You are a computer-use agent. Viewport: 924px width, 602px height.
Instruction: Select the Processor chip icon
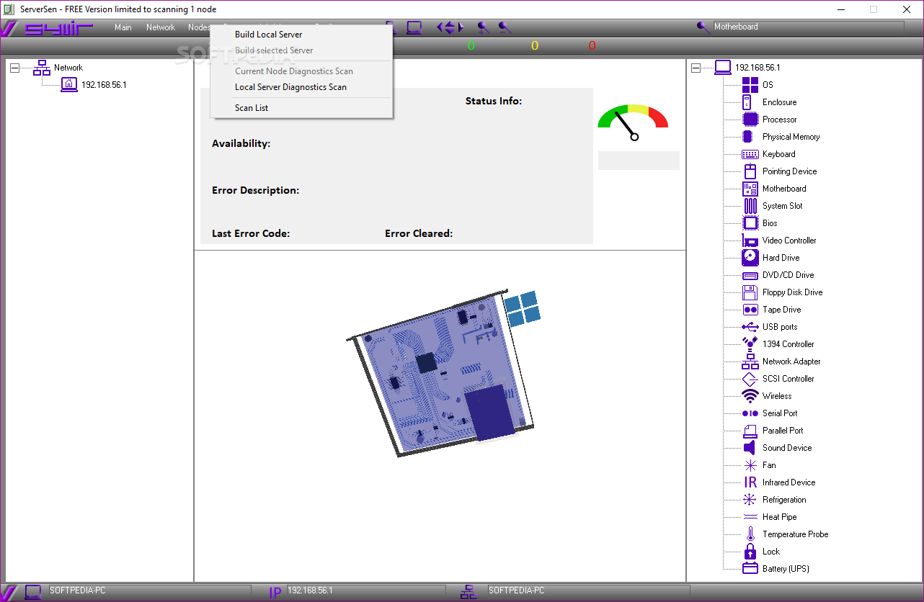[750, 120]
